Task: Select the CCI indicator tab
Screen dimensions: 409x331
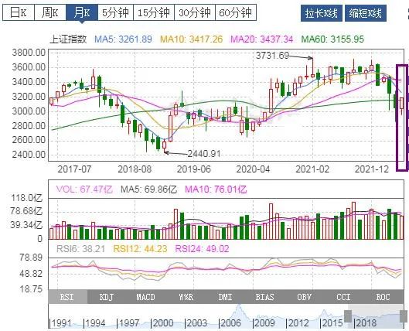Action: tap(343, 297)
